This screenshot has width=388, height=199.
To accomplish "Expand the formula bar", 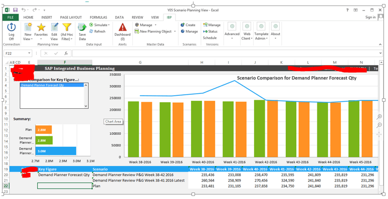I will [380, 53].
